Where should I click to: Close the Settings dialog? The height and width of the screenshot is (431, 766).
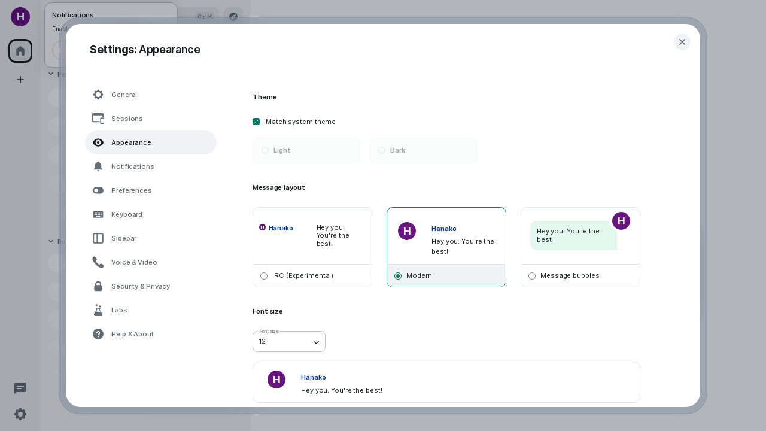(x=682, y=42)
